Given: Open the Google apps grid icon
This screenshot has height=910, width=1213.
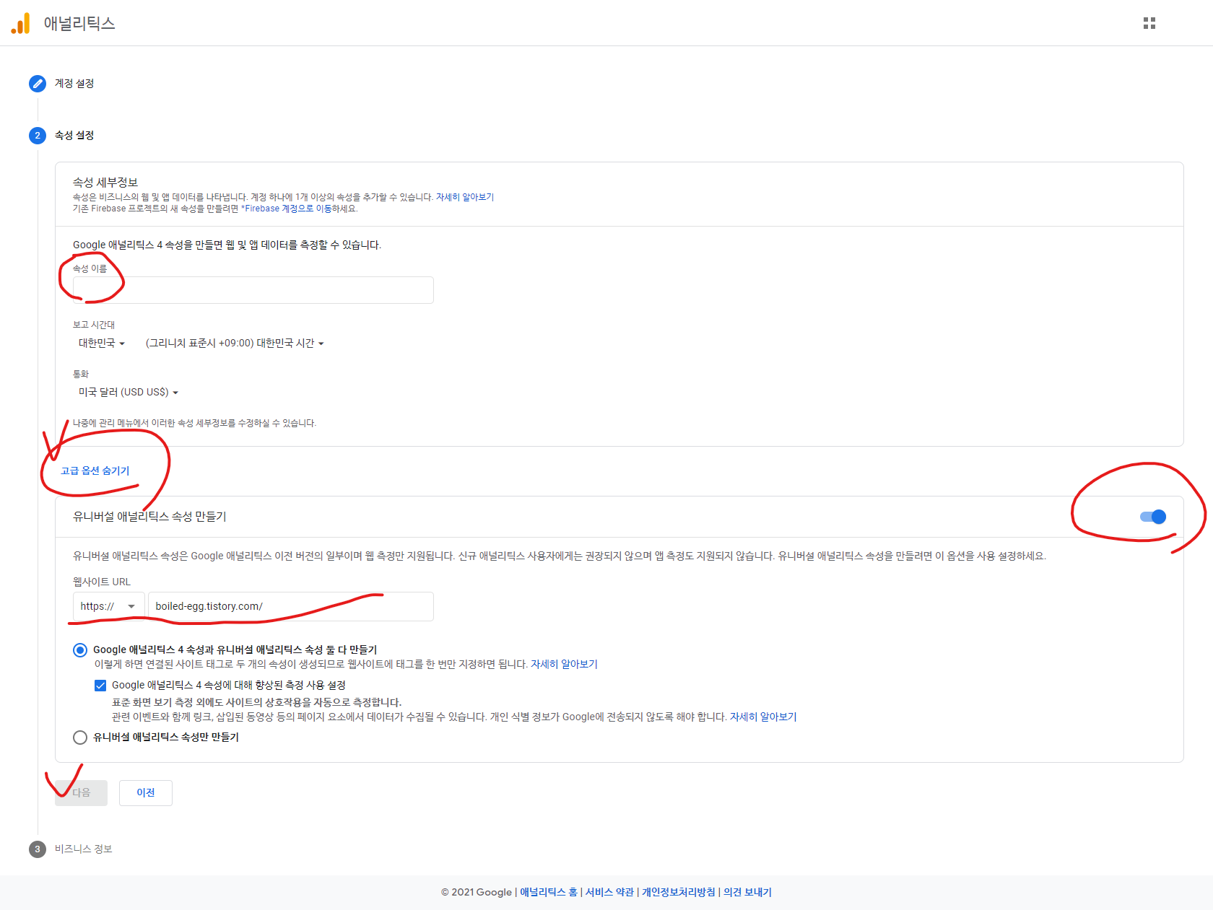Looking at the screenshot, I should 1149,23.
